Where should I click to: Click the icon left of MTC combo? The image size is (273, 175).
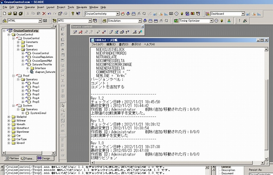(55, 21)
